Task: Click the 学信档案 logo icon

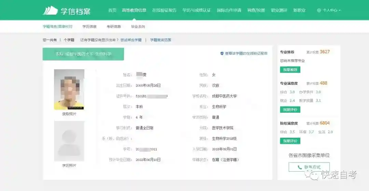Action: (x=50, y=10)
